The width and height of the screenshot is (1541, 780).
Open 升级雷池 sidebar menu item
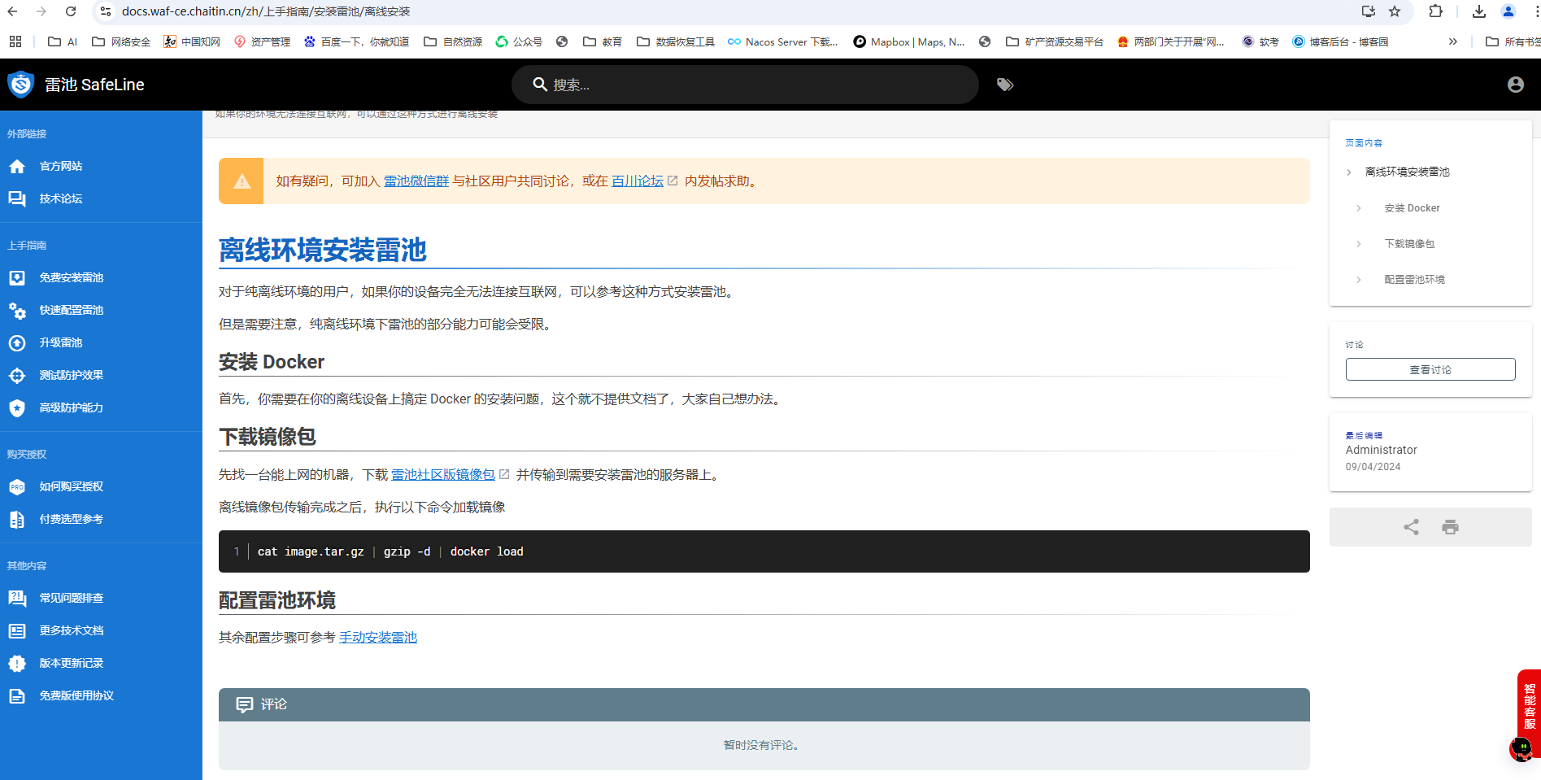click(x=101, y=343)
